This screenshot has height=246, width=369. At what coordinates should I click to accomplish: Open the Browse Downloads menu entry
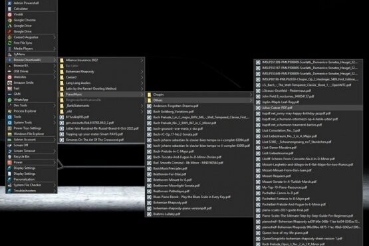[31, 60]
